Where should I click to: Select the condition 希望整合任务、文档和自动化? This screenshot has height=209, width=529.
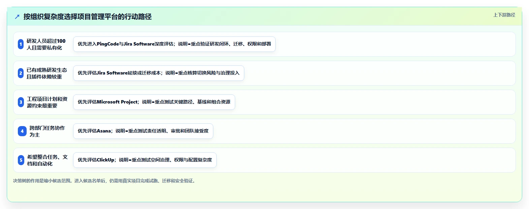[x=47, y=160]
